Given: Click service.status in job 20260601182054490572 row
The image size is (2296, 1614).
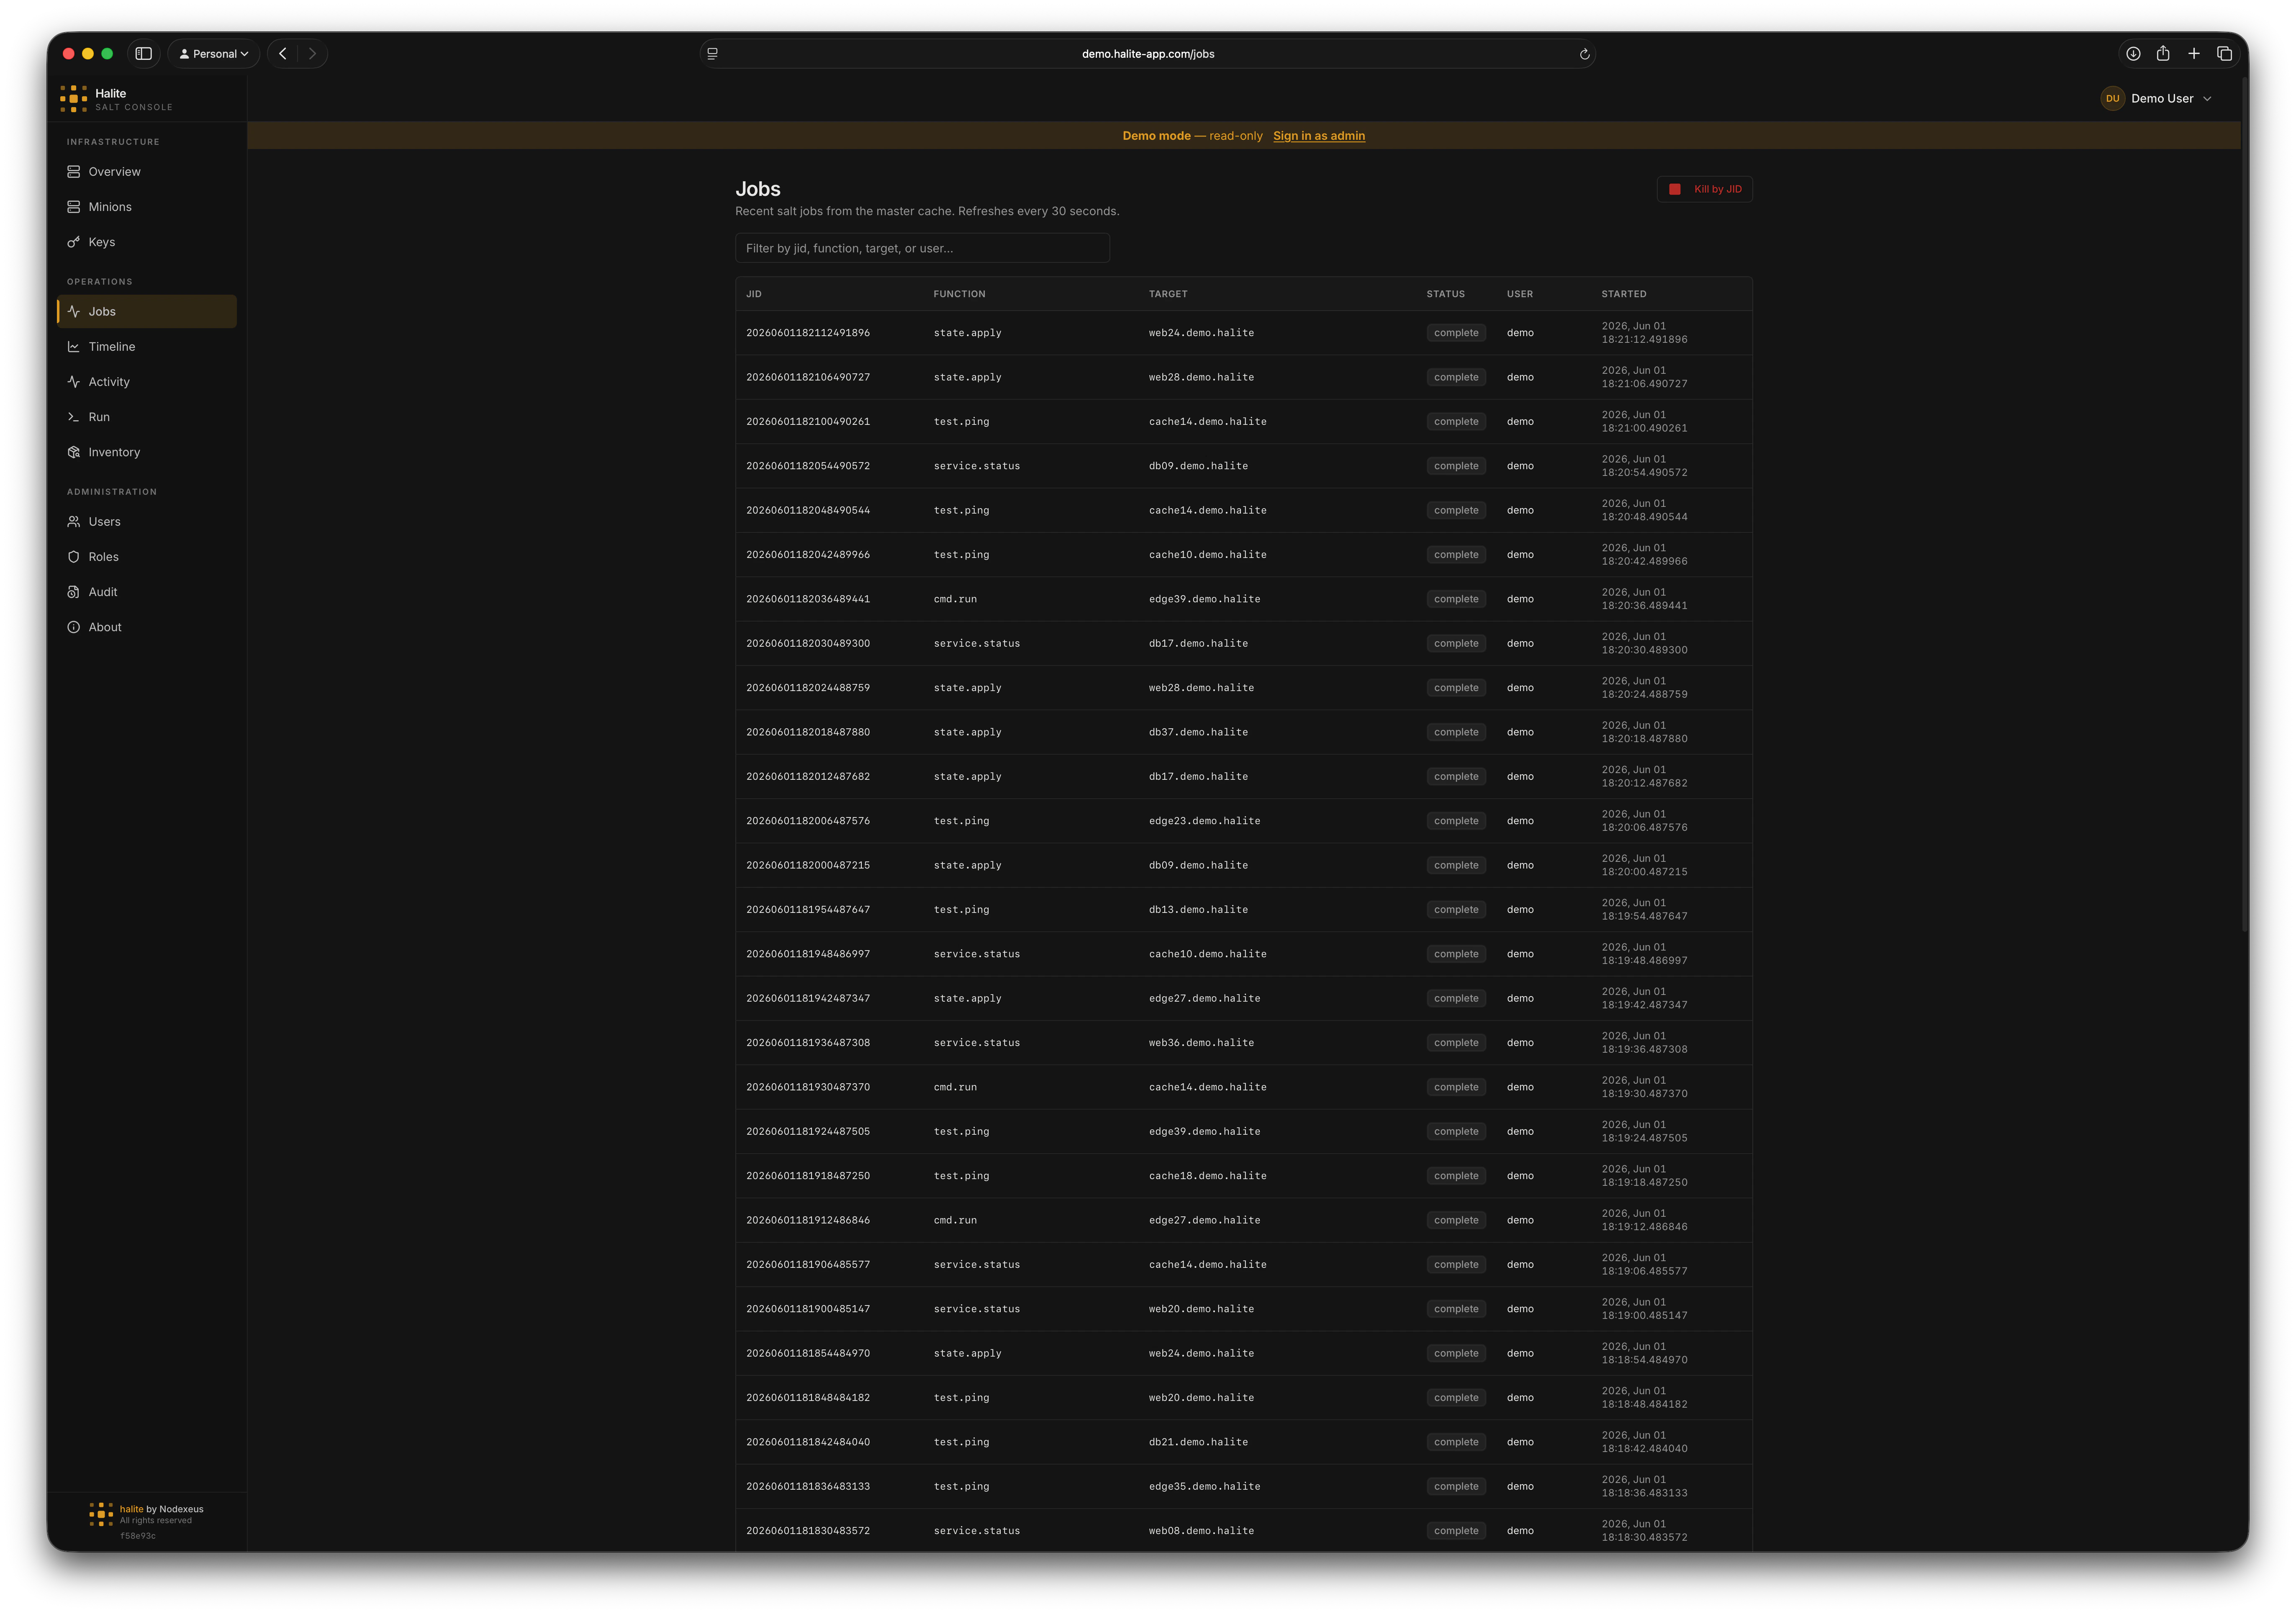Looking at the screenshot, I should (x=976, y=466).
